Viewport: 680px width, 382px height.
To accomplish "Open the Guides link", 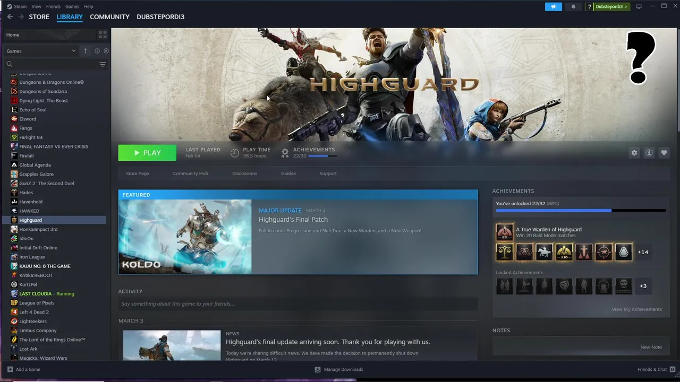I will [x=288, y=173].
